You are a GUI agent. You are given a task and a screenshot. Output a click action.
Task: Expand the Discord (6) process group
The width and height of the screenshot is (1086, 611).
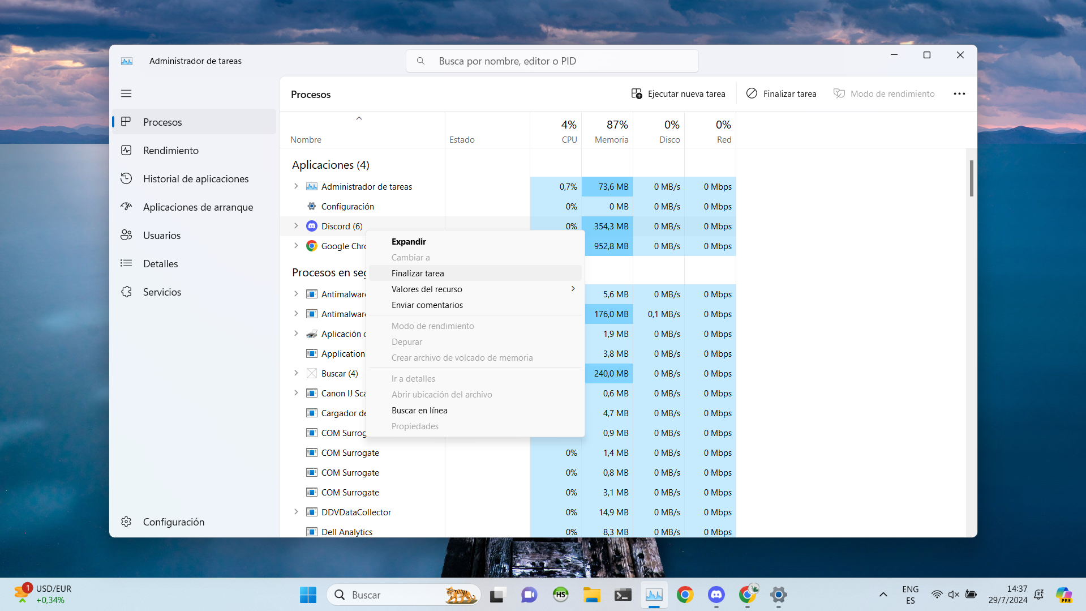click(296, 226)
